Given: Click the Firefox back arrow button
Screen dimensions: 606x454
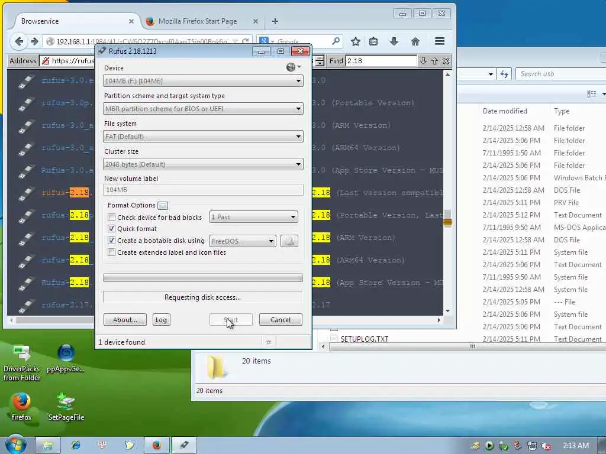Looking at the screenshot, I should [18, 41].
